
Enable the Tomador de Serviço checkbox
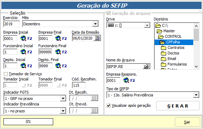tap(6, 74)
